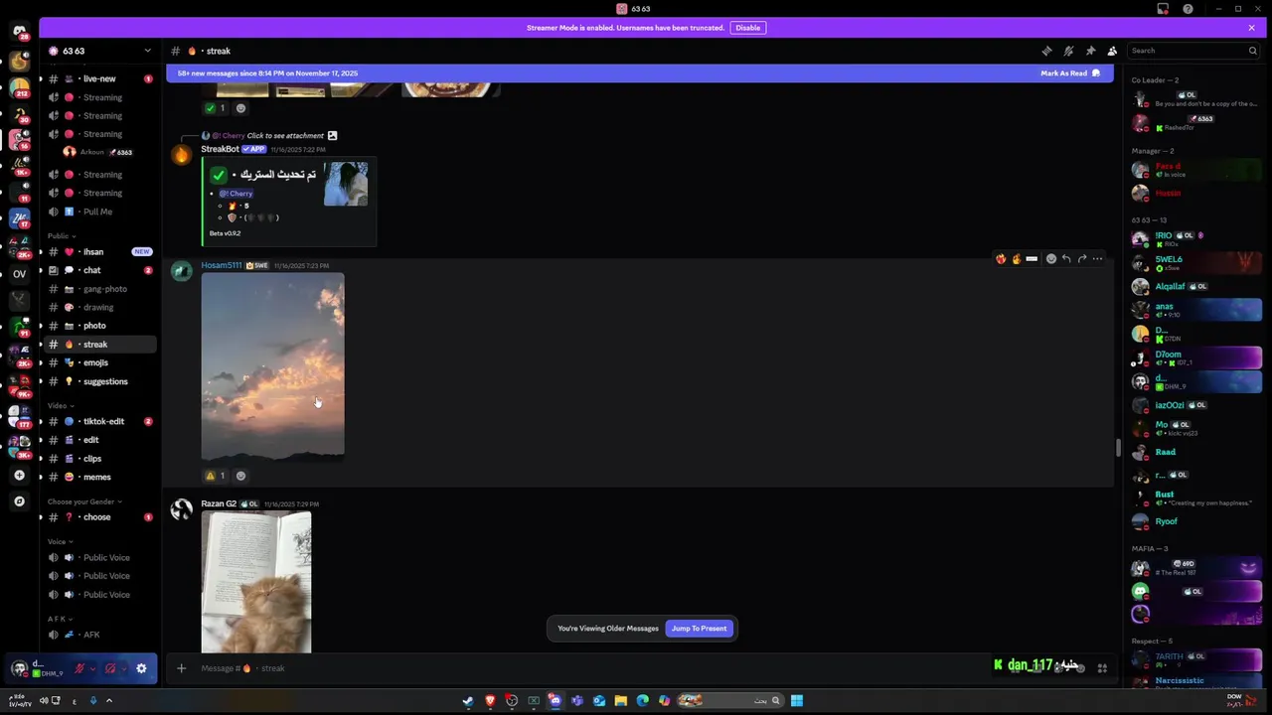Collapse the Choose your Gender category
Image resolution: width=1272 pixels, height=715 pixels.
click(x=84, y=501)
